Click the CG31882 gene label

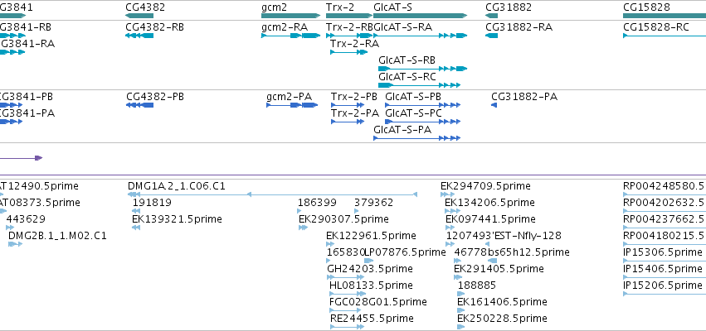pos(509,7)
